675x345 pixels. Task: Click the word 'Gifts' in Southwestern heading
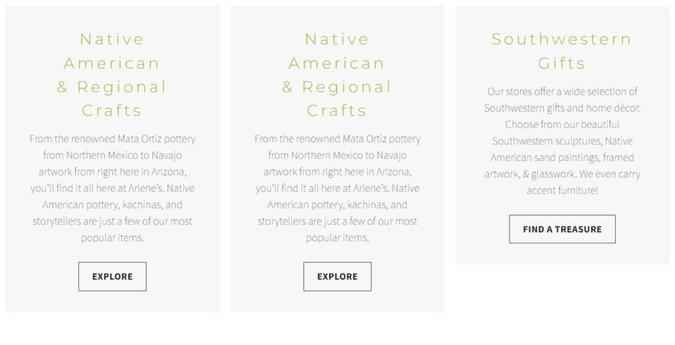click(x=562, y=63)
